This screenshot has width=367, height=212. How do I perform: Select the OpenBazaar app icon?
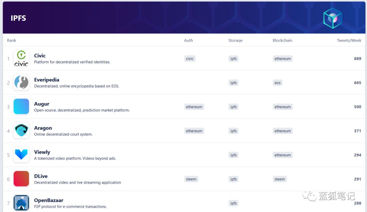click(21, 203)
